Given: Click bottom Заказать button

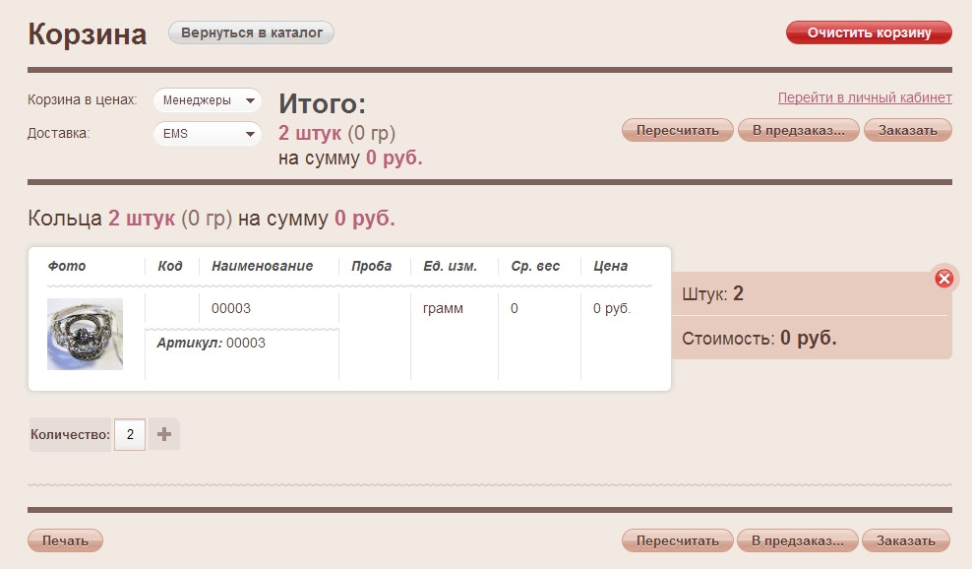Looking at the screenshot, I should coord(906,540).
